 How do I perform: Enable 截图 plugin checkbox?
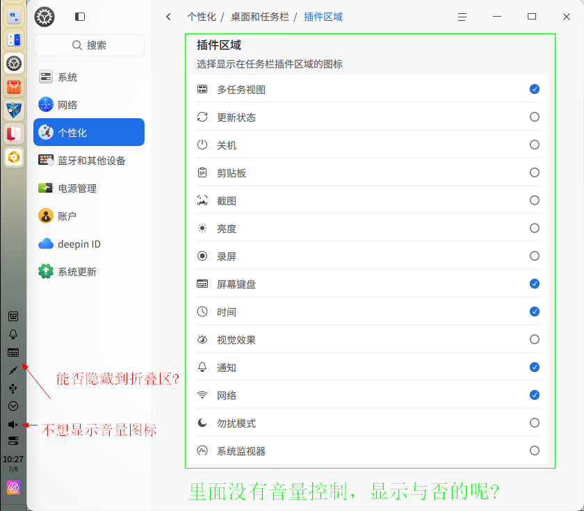pyautogui.click(x=535, y=200)
